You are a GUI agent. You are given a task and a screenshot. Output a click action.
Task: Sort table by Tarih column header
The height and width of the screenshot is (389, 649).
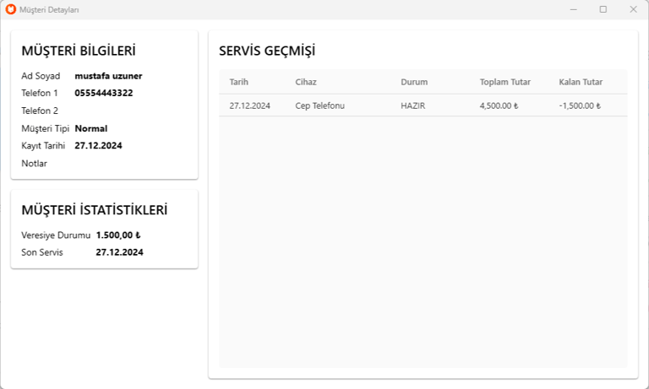tap(239, 82)
